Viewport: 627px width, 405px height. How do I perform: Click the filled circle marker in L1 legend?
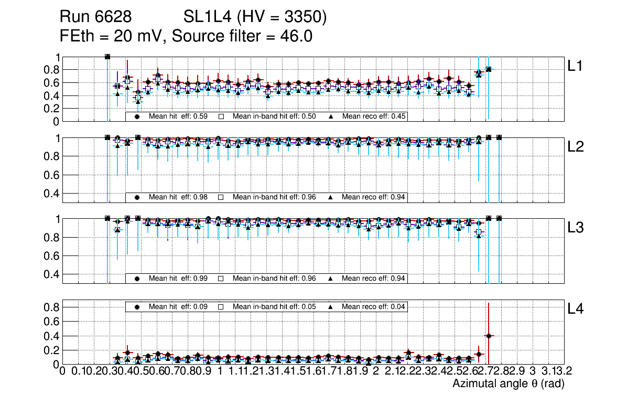click(x=137, y=116)
